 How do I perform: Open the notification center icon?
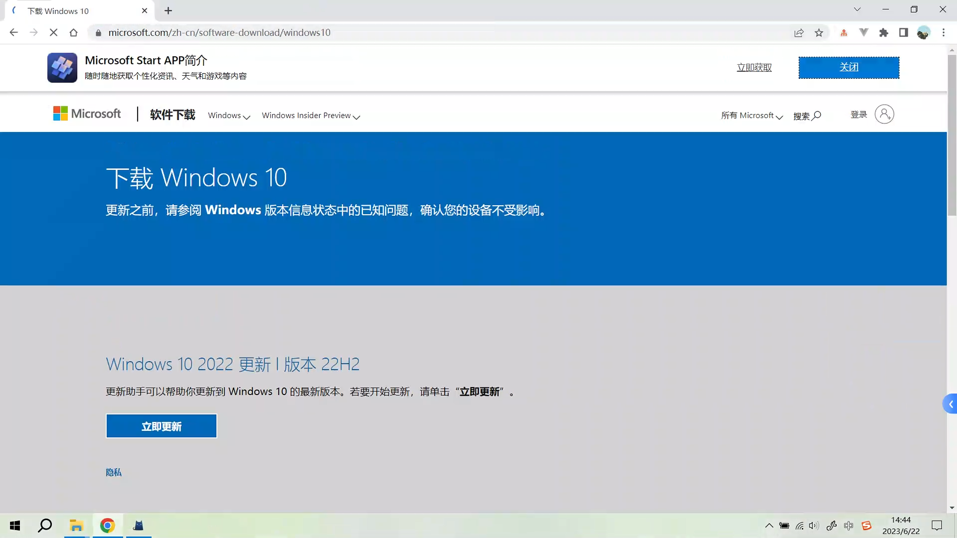[x=937, y=526]
